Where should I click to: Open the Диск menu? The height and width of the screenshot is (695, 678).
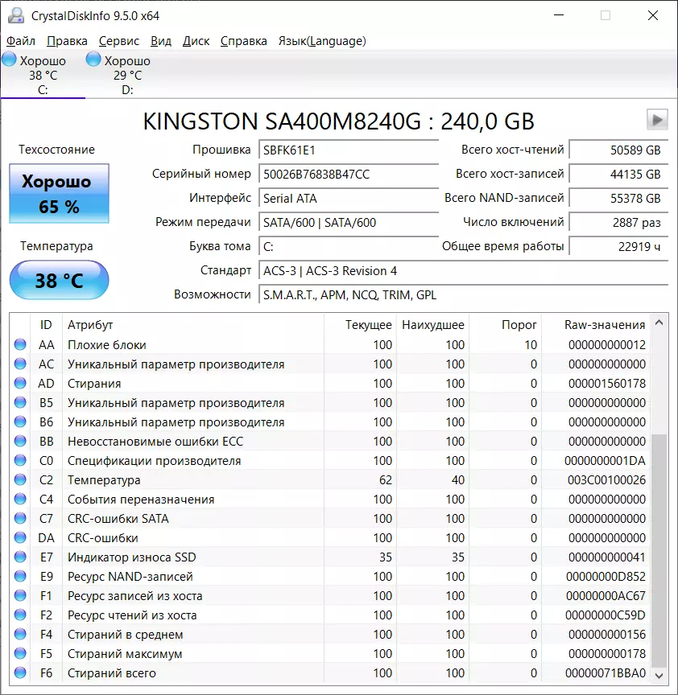tap(196, 41)
